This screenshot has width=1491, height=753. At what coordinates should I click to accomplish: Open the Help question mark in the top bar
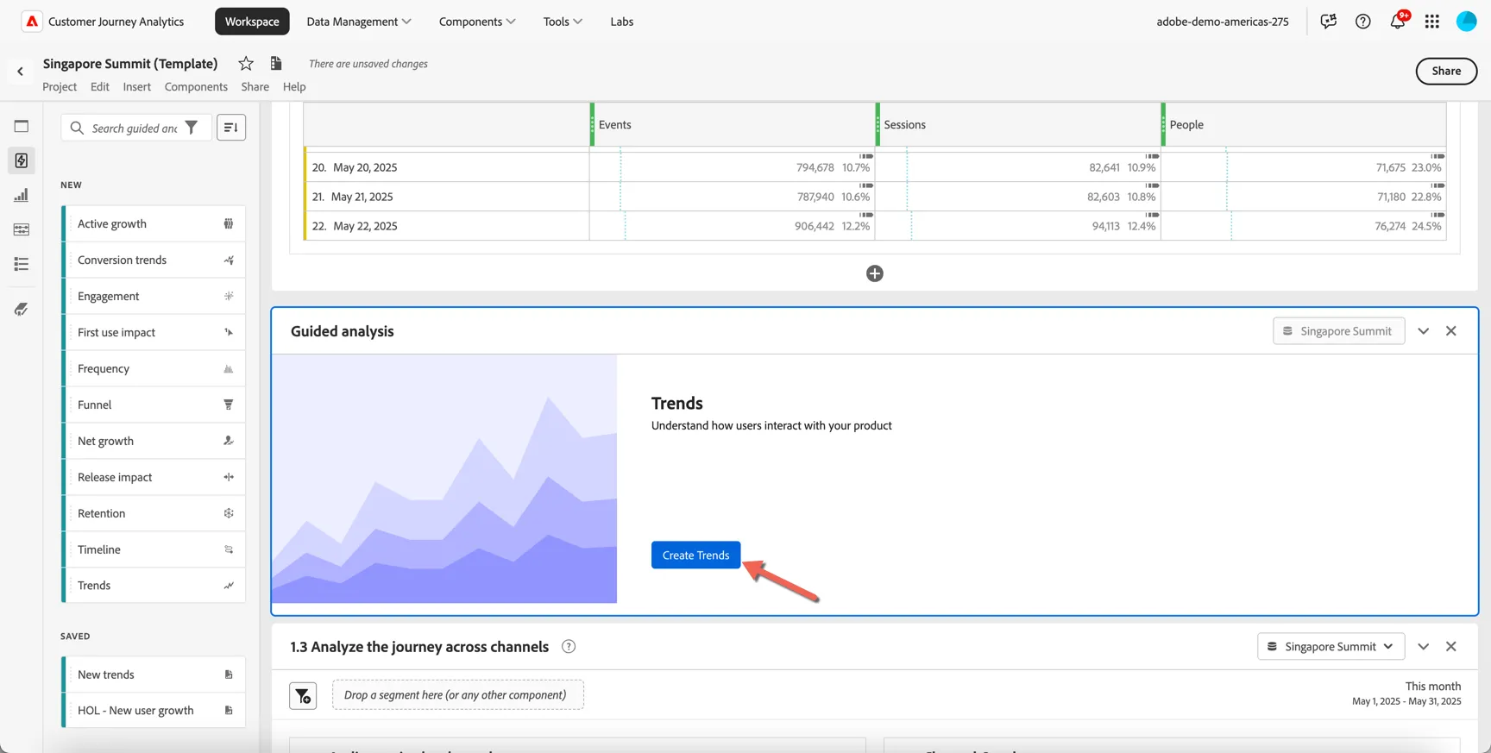[1363, 22]
